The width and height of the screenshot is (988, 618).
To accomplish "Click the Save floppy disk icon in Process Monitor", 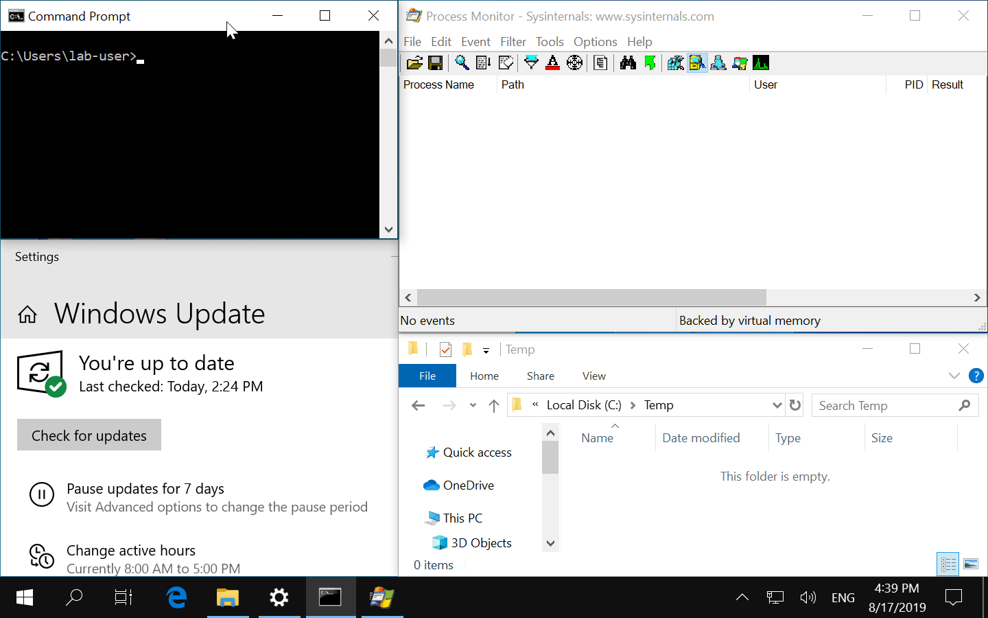I will click(435, 63).
